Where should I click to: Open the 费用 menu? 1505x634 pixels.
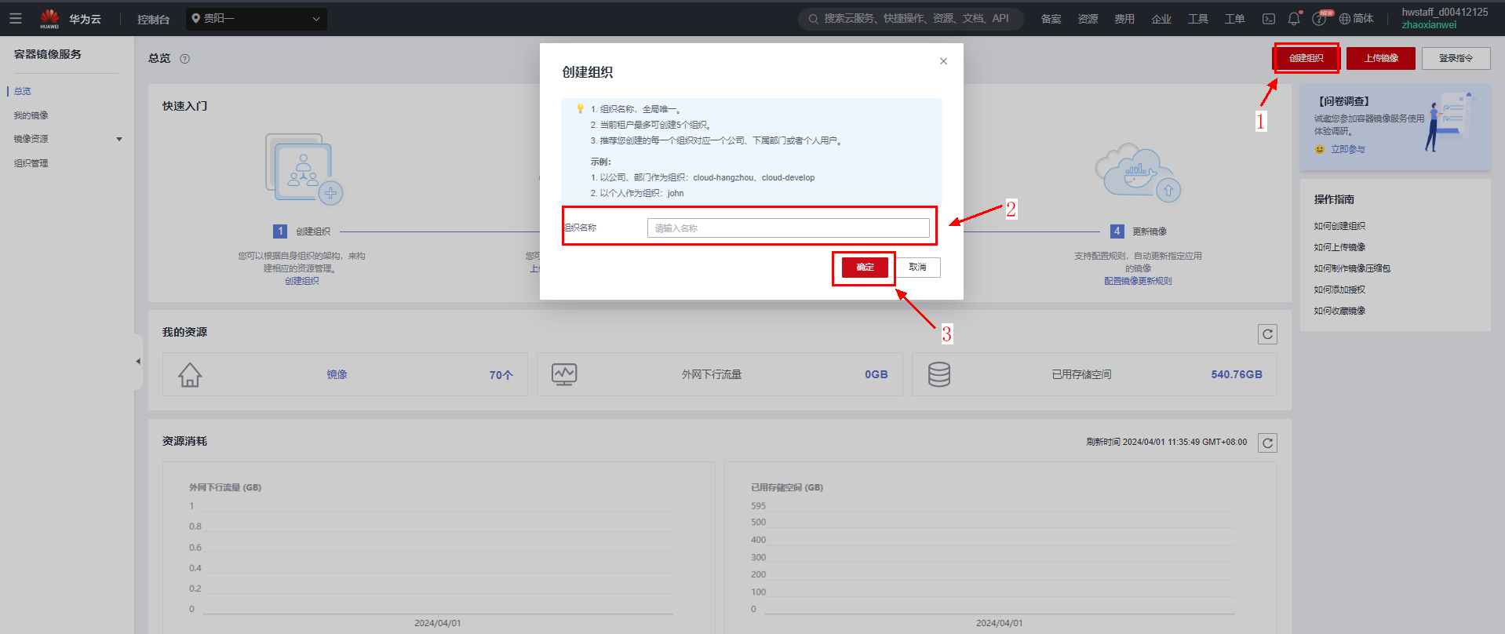coord(1124,19)
